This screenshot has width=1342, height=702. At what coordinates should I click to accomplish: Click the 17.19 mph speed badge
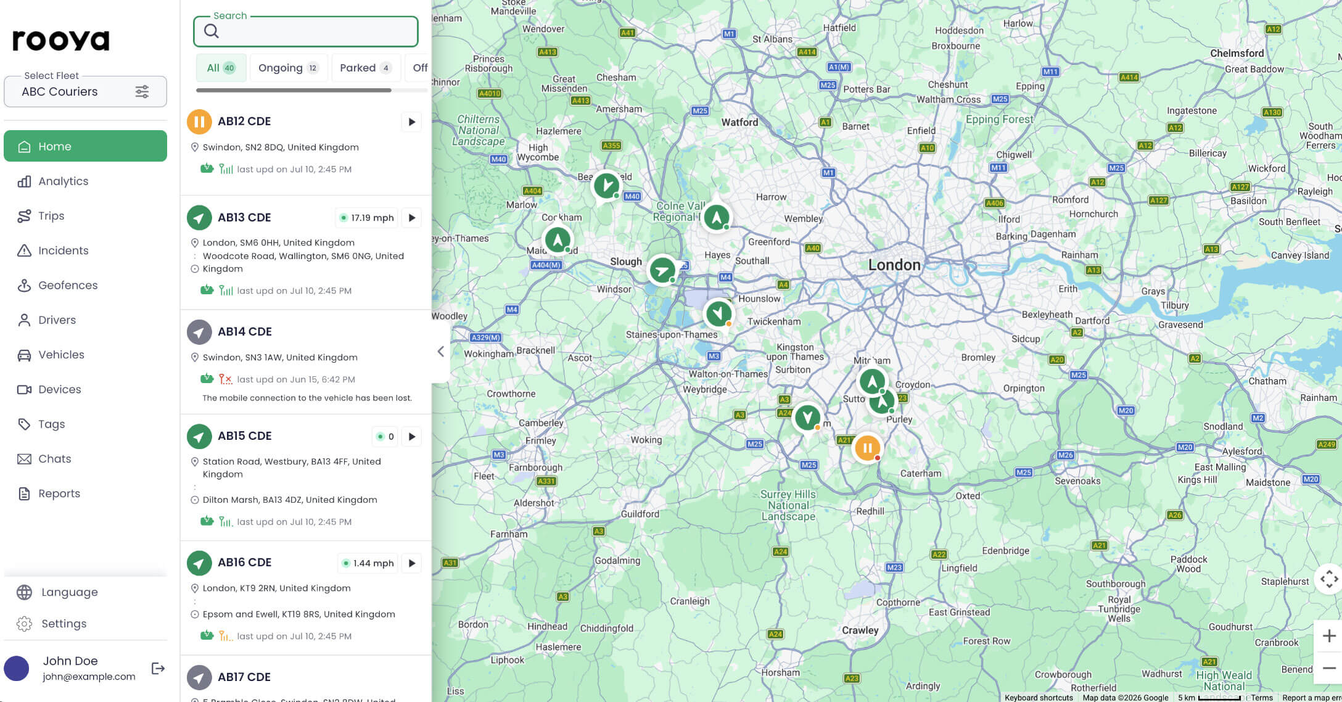(x=367, y=218)
